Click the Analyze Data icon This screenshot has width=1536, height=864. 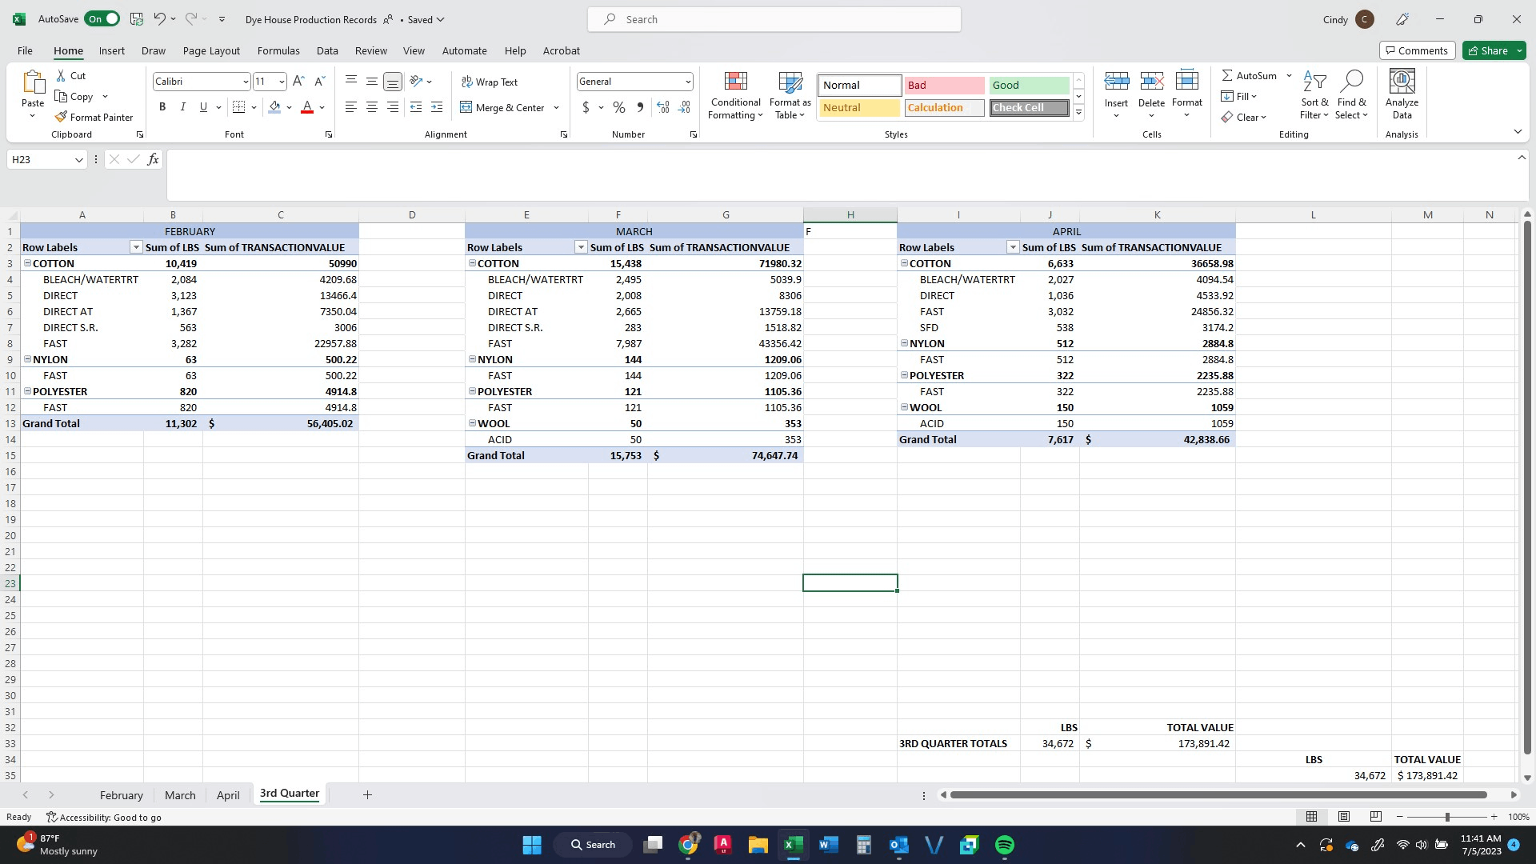click(x=1402, y=94)
